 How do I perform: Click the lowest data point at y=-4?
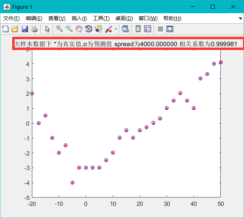[72, 183]
